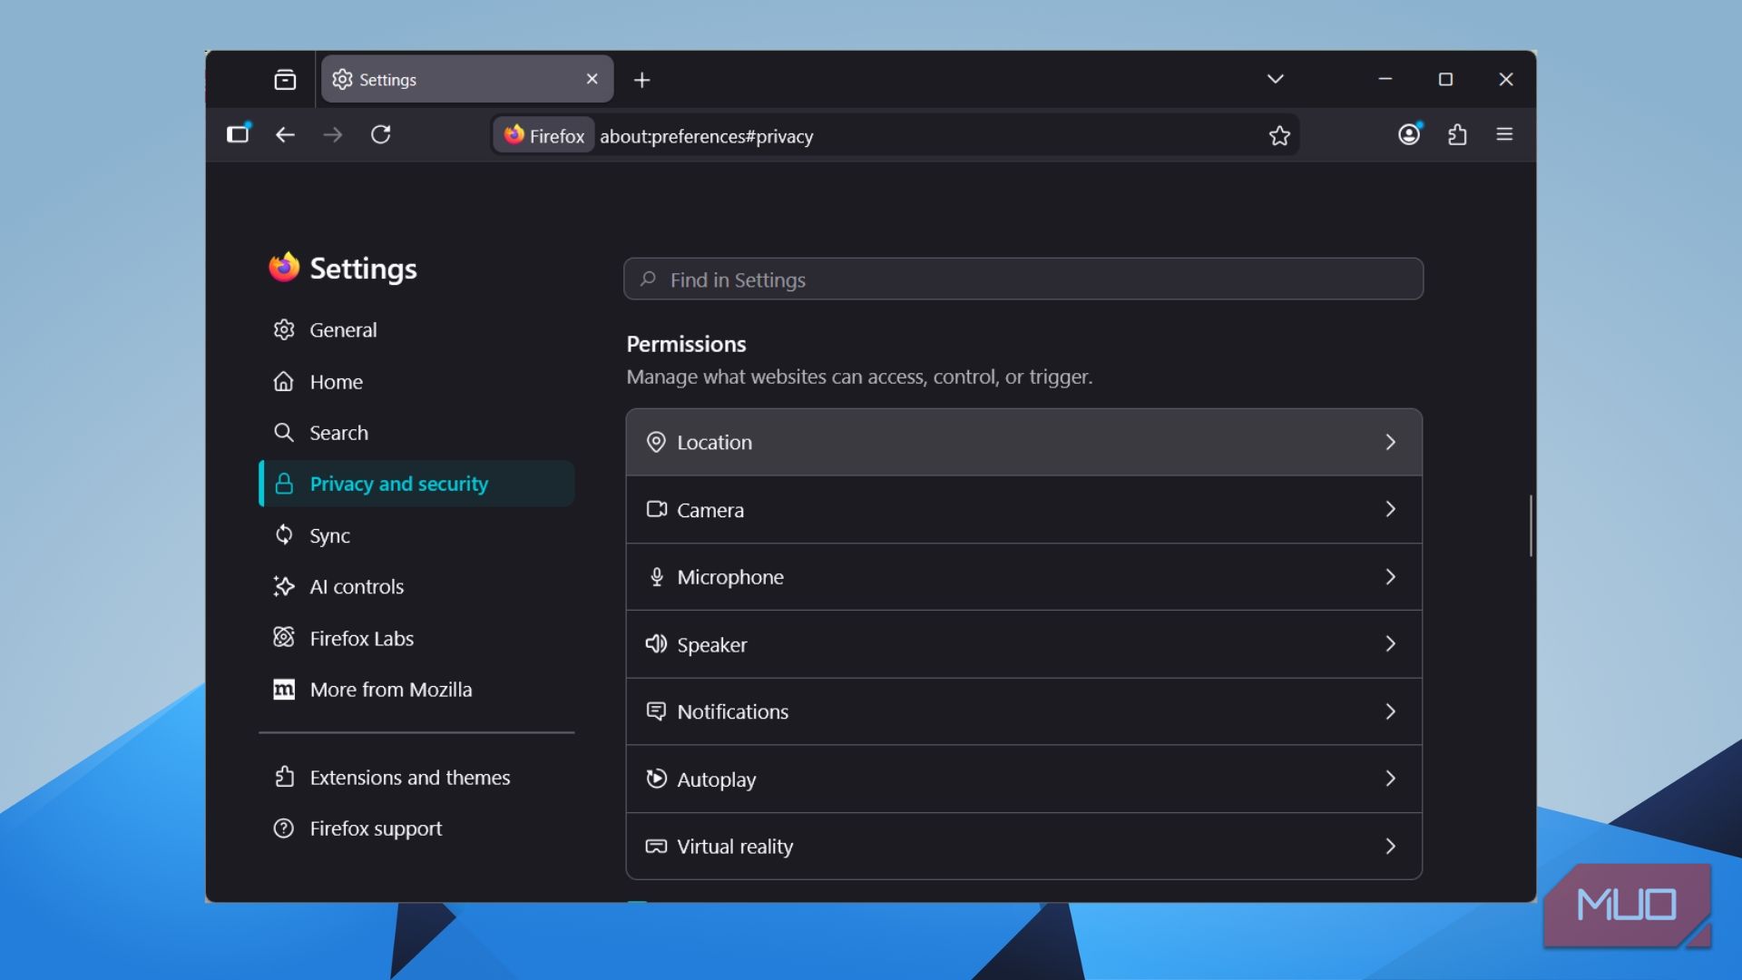This screenshot has height=980, width=1742.
Task: Open Sync settings category
Action: (x=416, y=535)
